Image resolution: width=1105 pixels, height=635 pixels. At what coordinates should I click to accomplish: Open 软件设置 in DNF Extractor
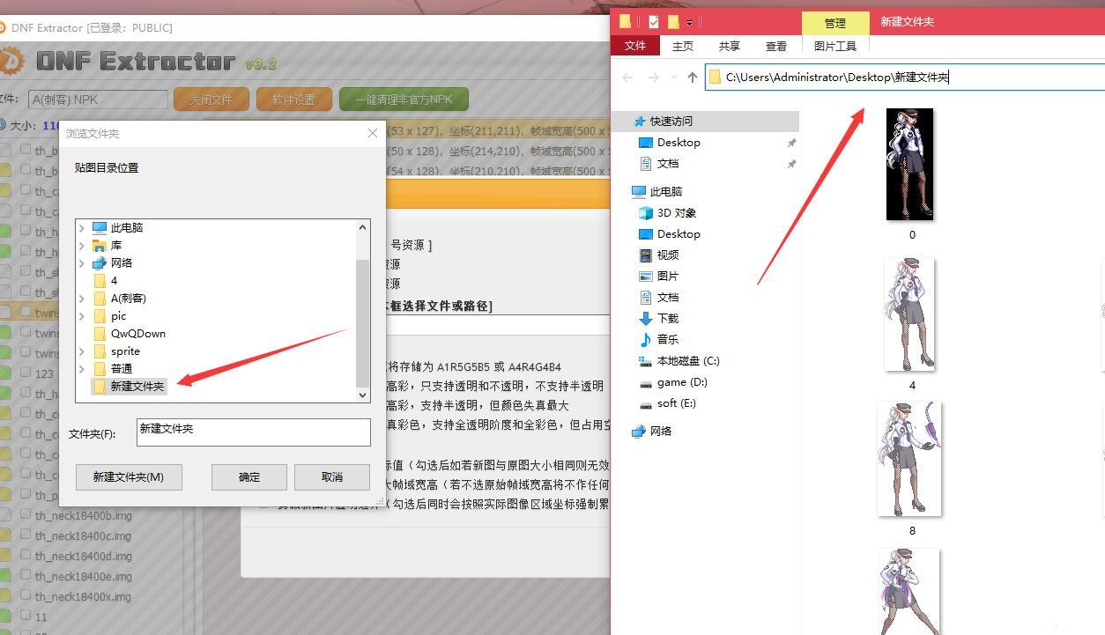coord(294,100)
